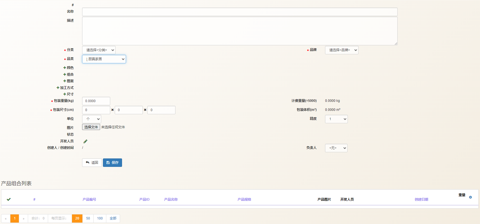Click the 产品图片 column header

pyautogui.click(x=324, y=200)
